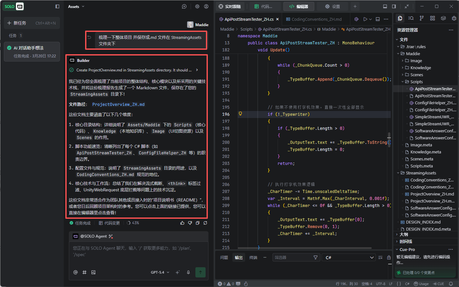Send the chat message
The width and height of the screenshot is (459, 287).
point(200,272)
